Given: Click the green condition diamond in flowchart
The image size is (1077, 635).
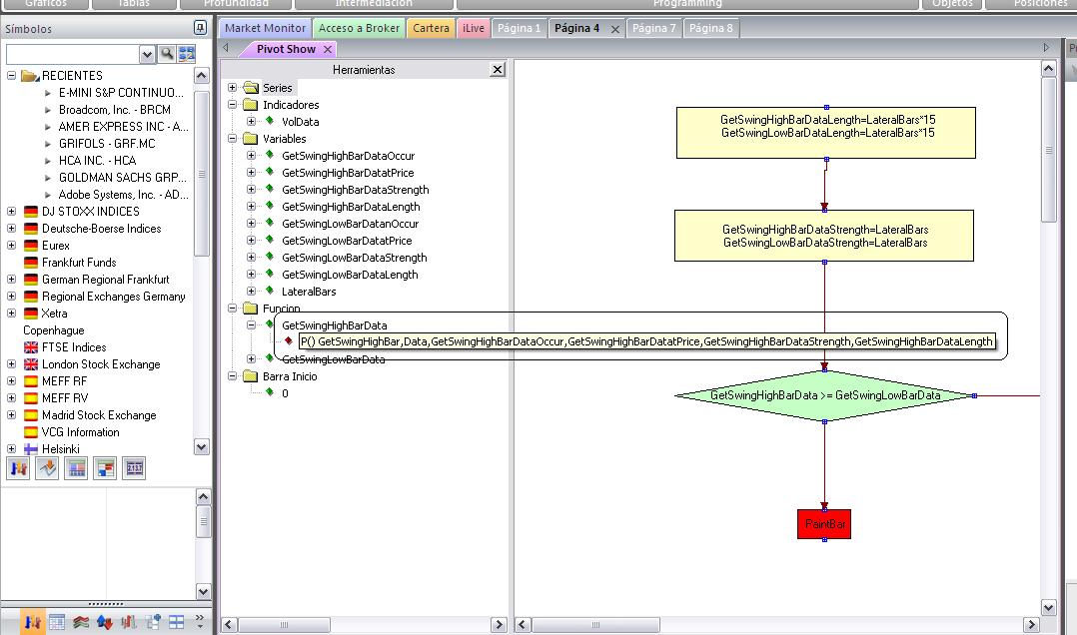Looking at the screenshot, I should point(824,395).
